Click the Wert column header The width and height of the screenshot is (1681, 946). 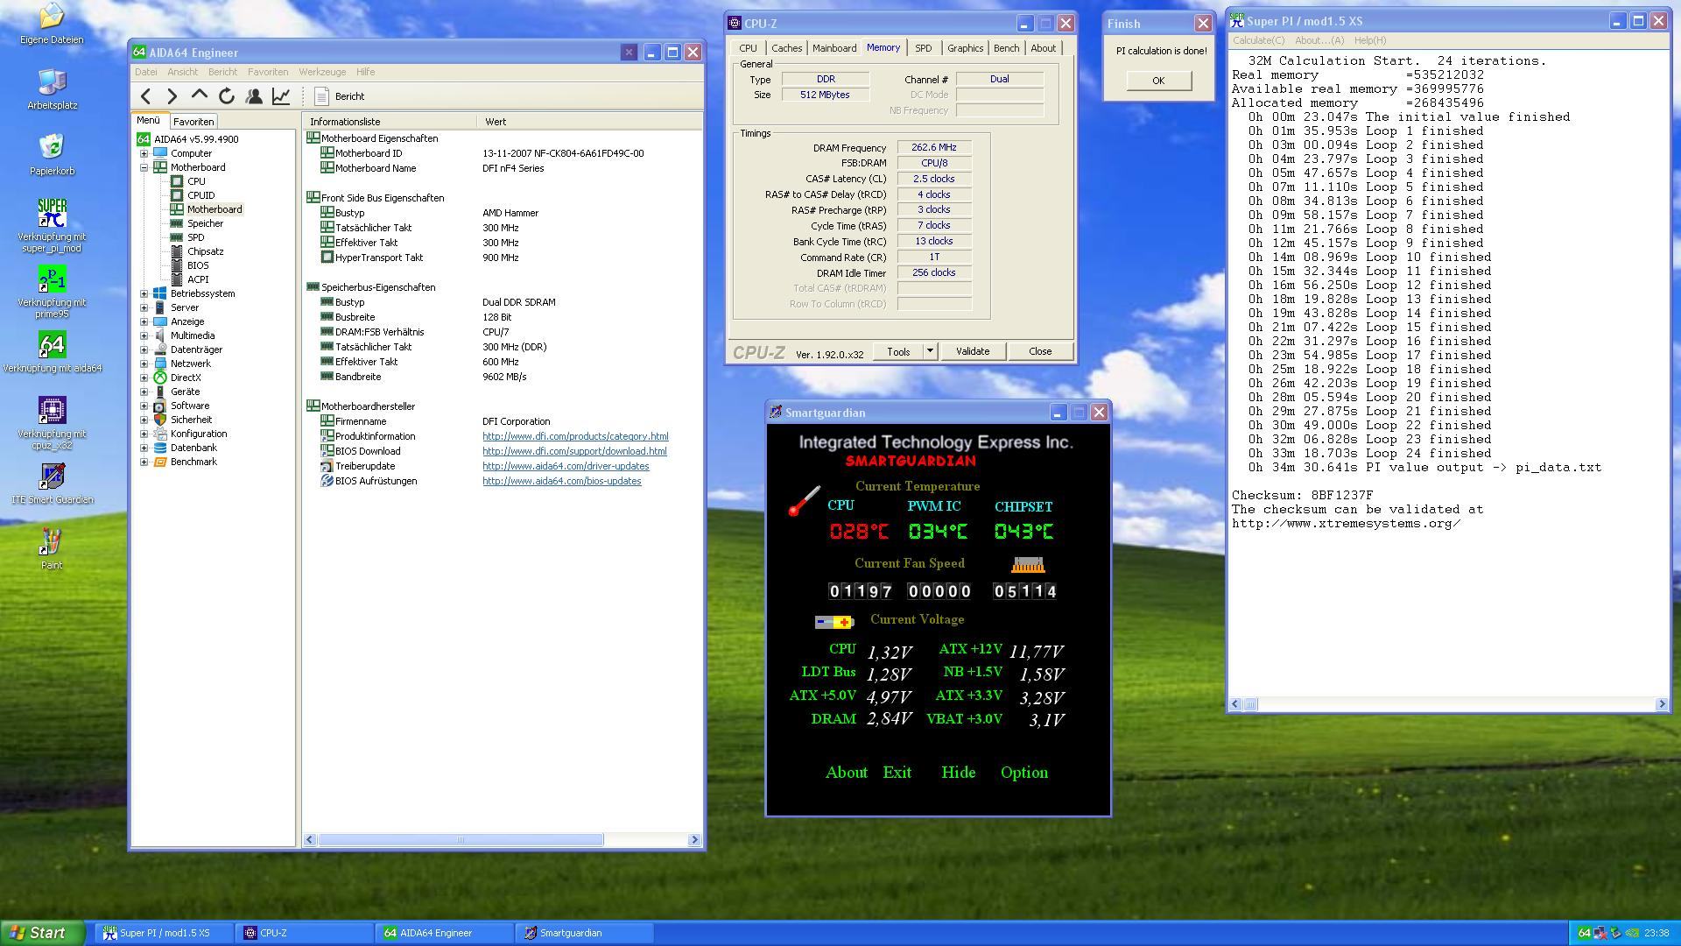[x=589, y=122]
